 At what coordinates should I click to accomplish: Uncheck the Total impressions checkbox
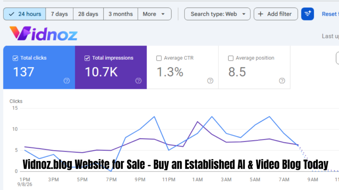[87, 58]
